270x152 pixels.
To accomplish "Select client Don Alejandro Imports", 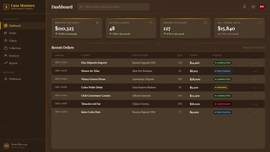I will coord(94,63).
